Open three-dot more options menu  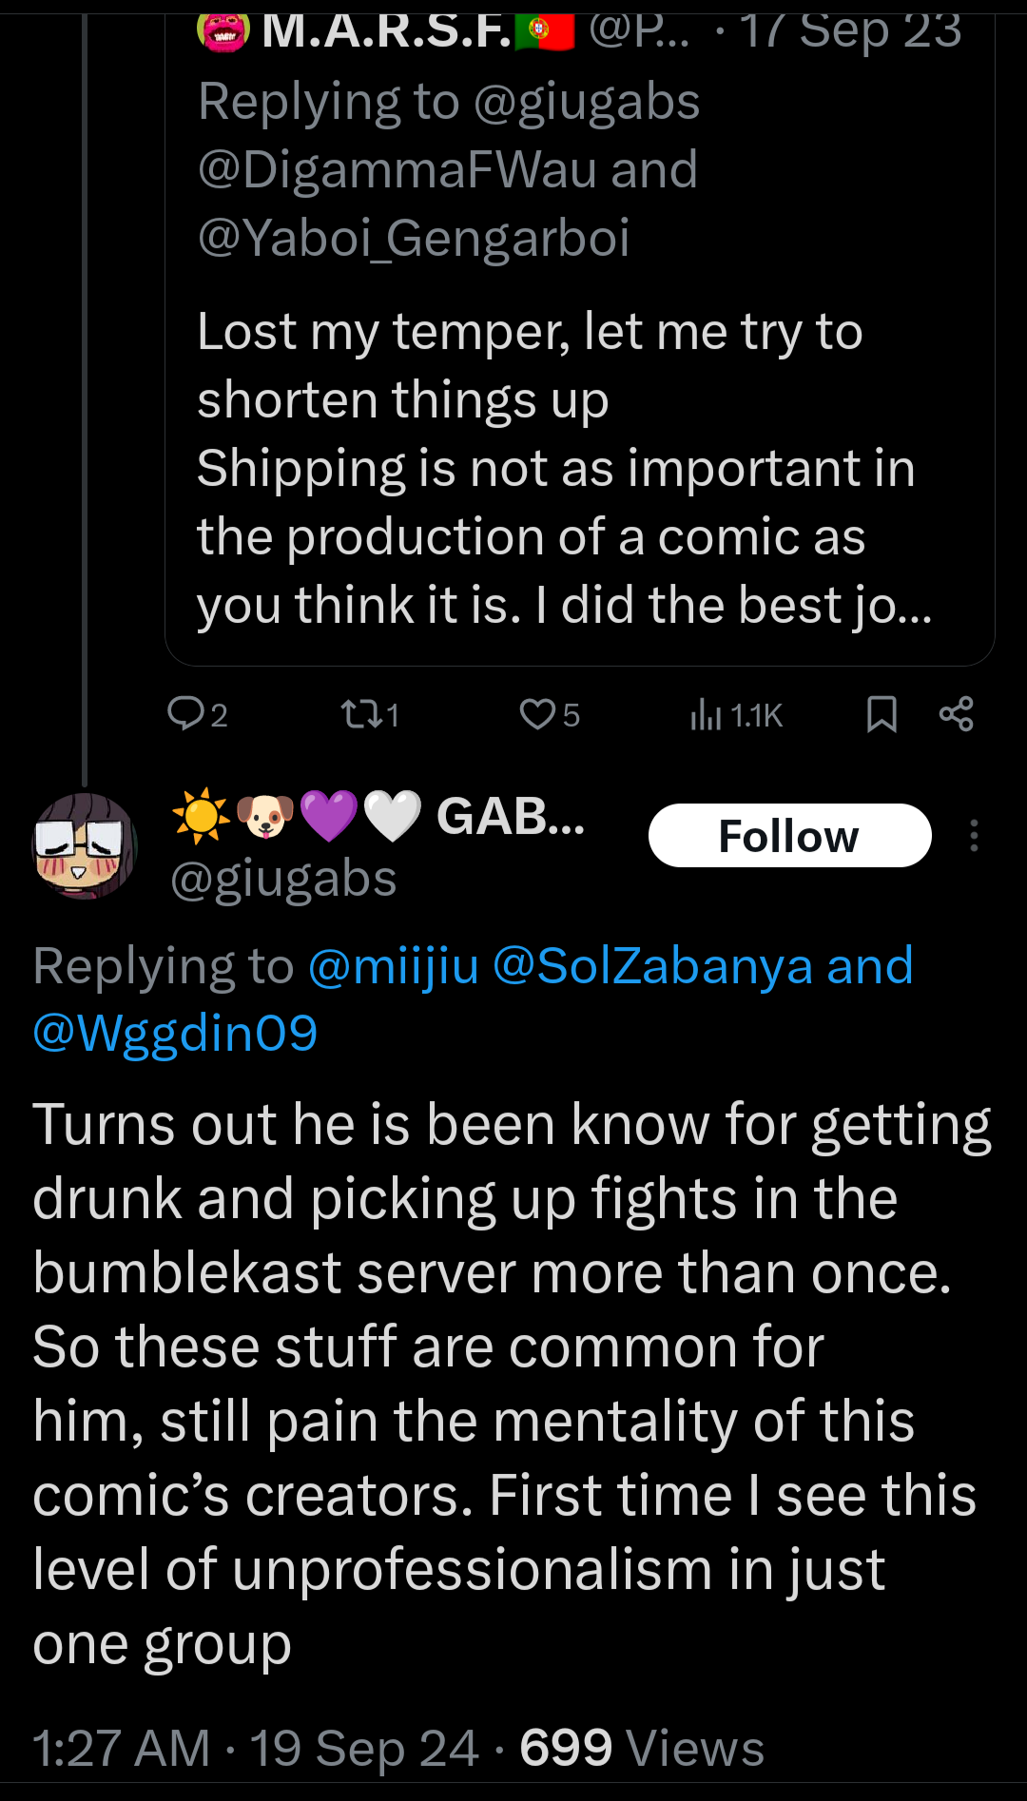point(974,836)
